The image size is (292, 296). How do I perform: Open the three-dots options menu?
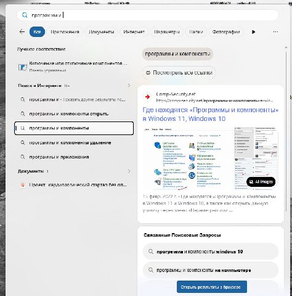click(275, 32)
